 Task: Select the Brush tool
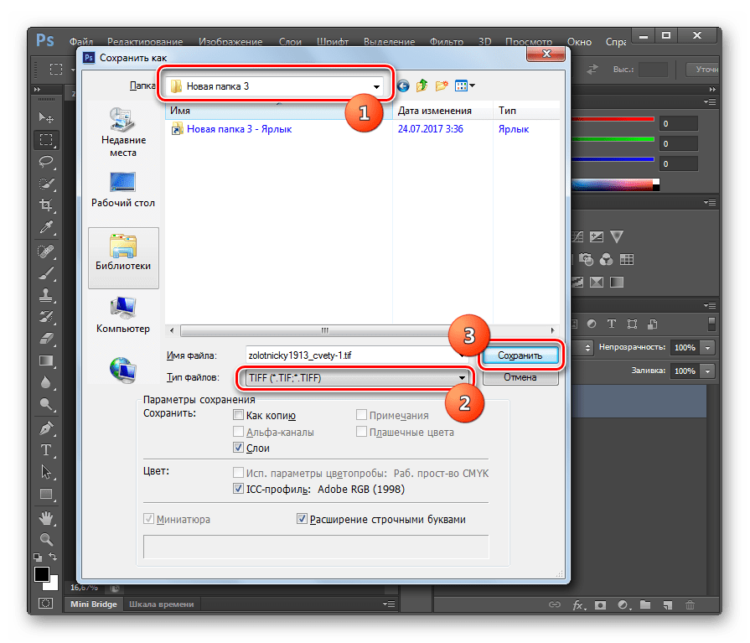point(46,272)
